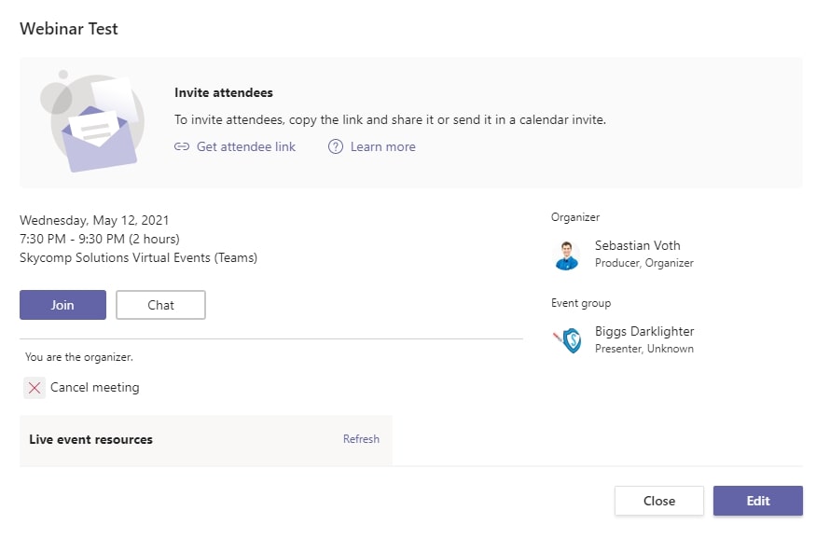830x538 pixels.
Task: Edit the webinar details
Action: (x=757, y=501)
